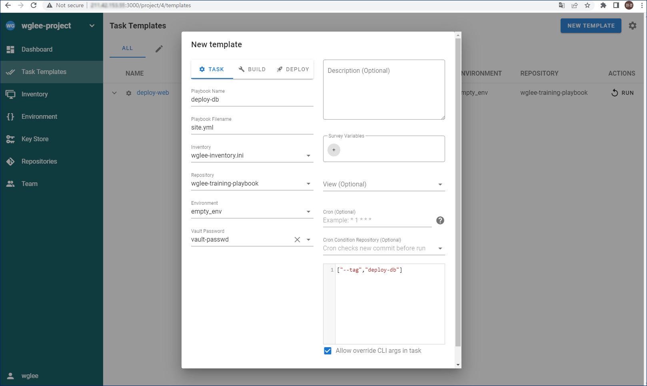This screenshot has width=647, height=386.
Task: Open the Environment dropdown empty_env
Action: (x=252, y=212)
